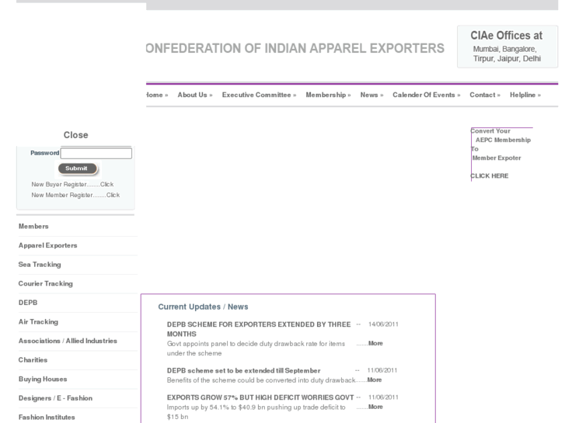Open the About Us menu
This screenshot has height=423, width=565.
pos(195,95)
